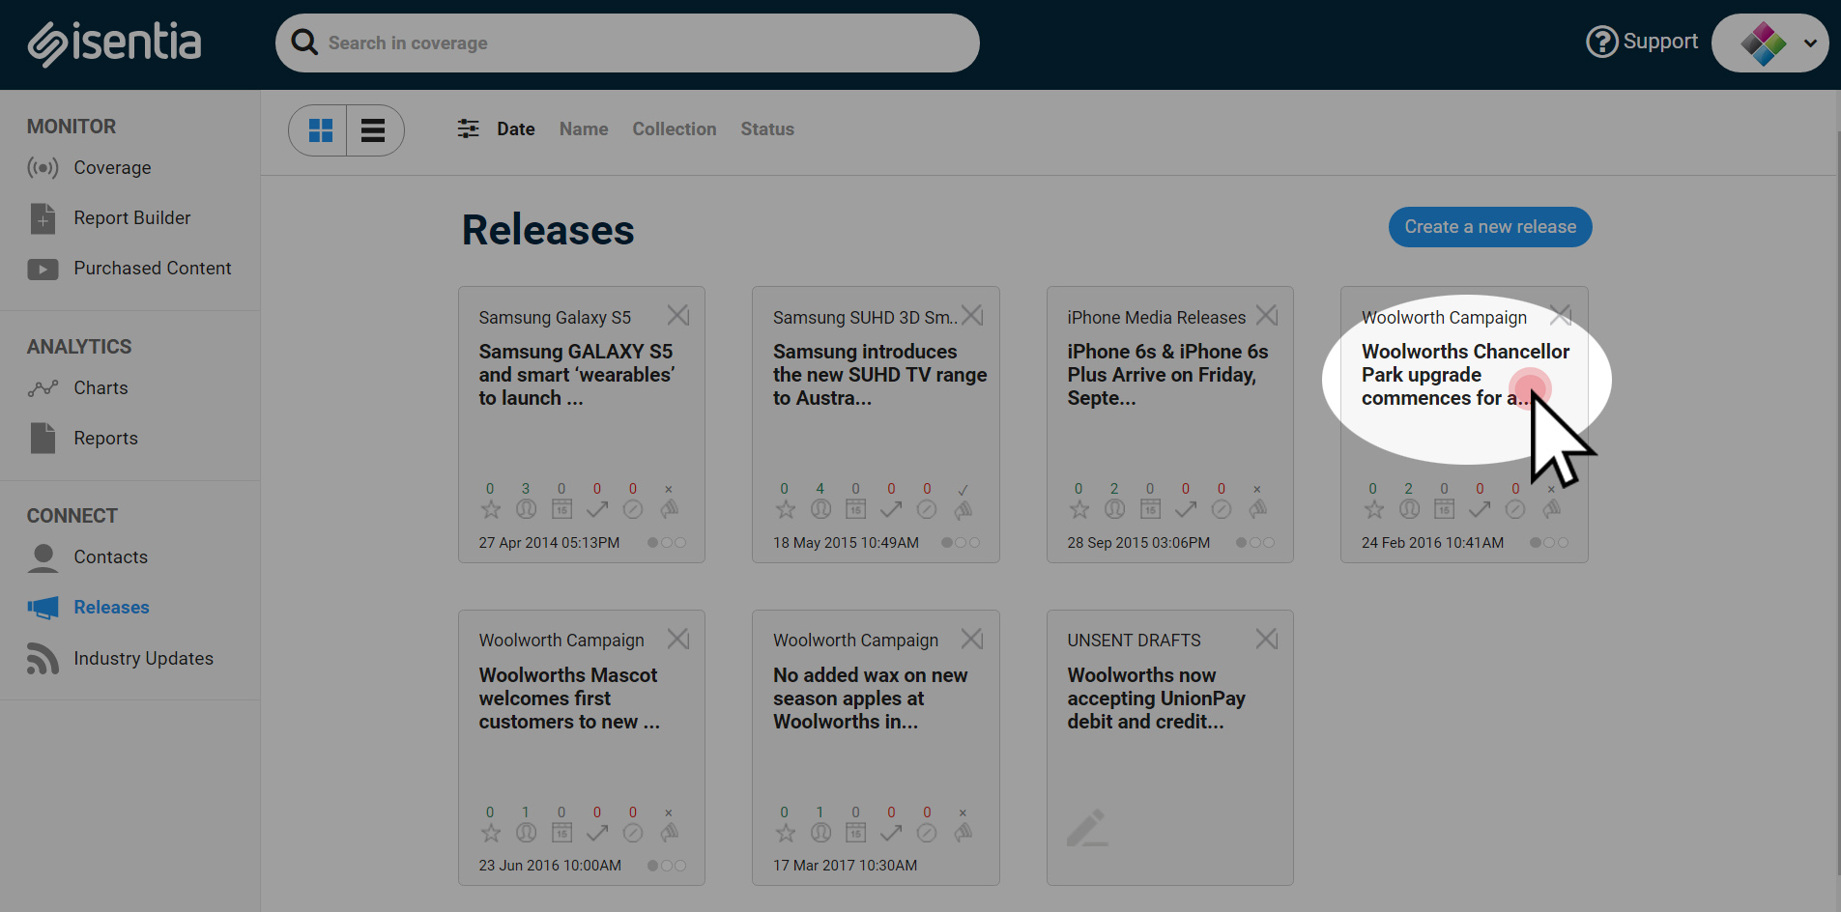Image resolution: width=1841 pixels, height=912 pixels.
Task: Switch to list view layout
Action: click(x=374, y=130)
